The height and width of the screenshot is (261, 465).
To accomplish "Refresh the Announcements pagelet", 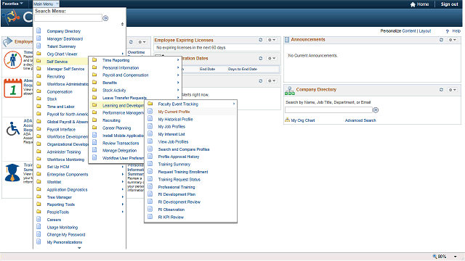I will tap(441, 40).
